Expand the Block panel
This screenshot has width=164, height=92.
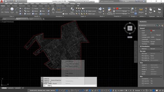point(102,16)
